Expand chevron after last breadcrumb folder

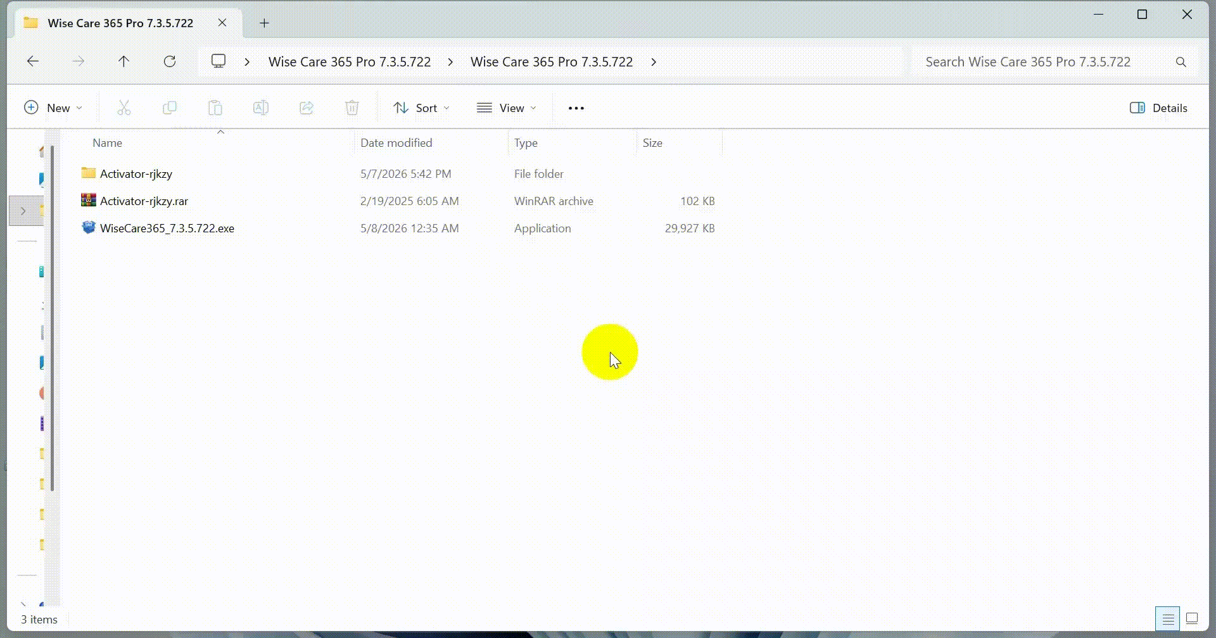pos(654,62)
